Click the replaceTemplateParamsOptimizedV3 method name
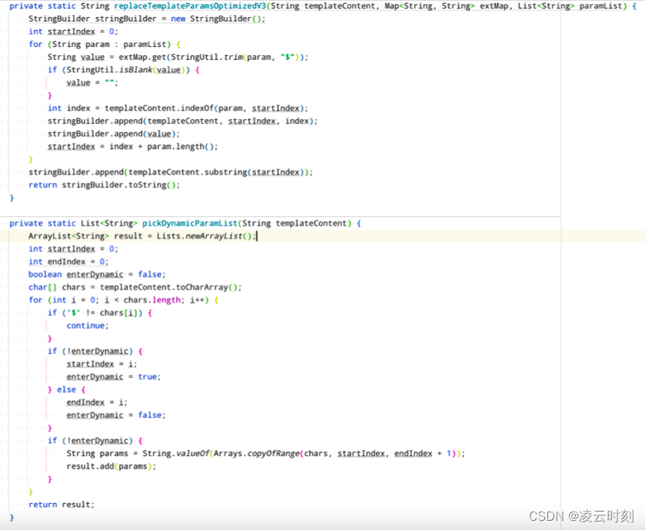 click(x=190, y=6)
